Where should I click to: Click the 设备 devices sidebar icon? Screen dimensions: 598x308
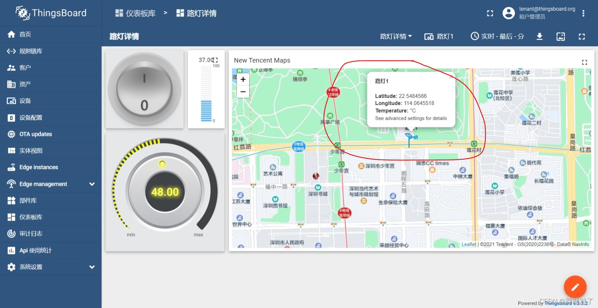11,101
